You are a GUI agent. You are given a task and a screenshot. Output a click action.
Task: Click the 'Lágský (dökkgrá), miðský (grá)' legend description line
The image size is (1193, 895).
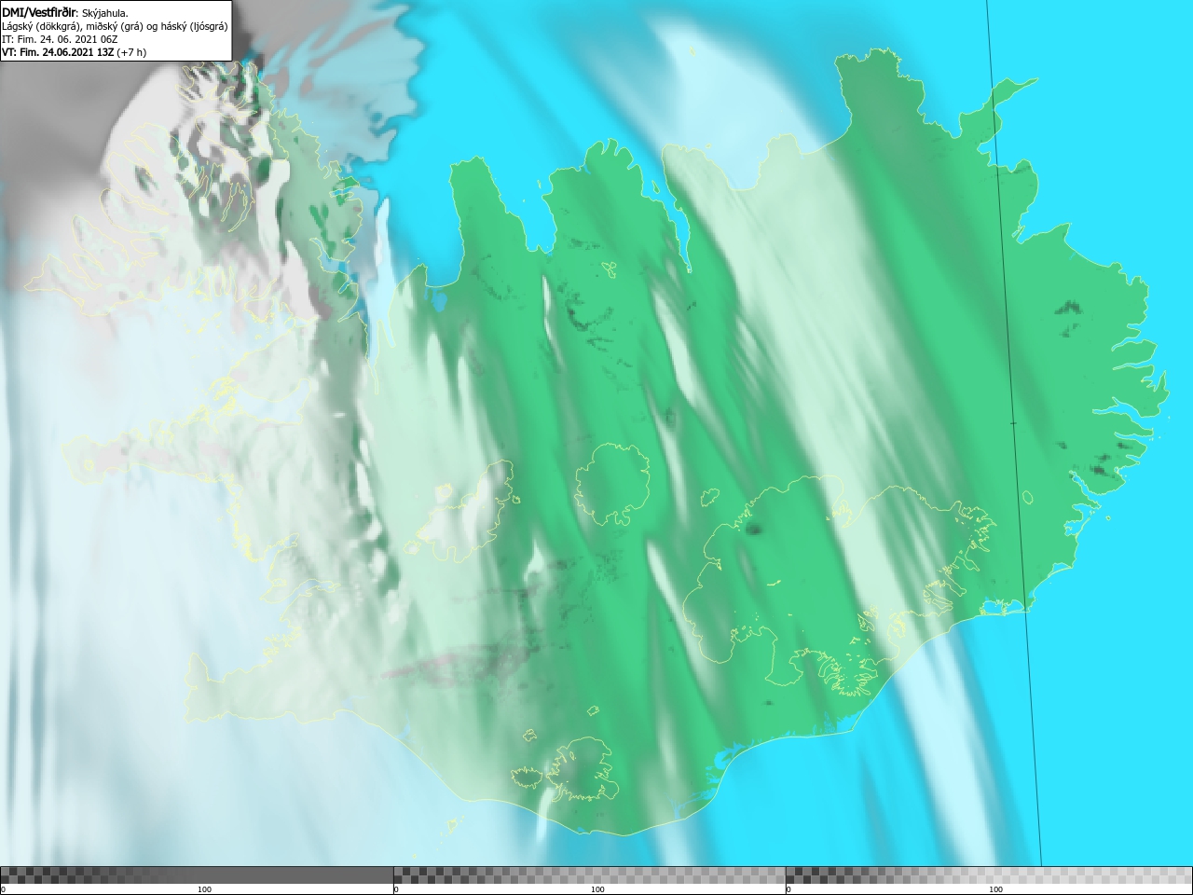(115, 26)
